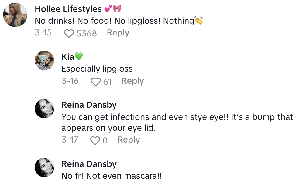Click Reina Dansby's name above infections comment
This screenshot has width=302, height=182.
89,105
